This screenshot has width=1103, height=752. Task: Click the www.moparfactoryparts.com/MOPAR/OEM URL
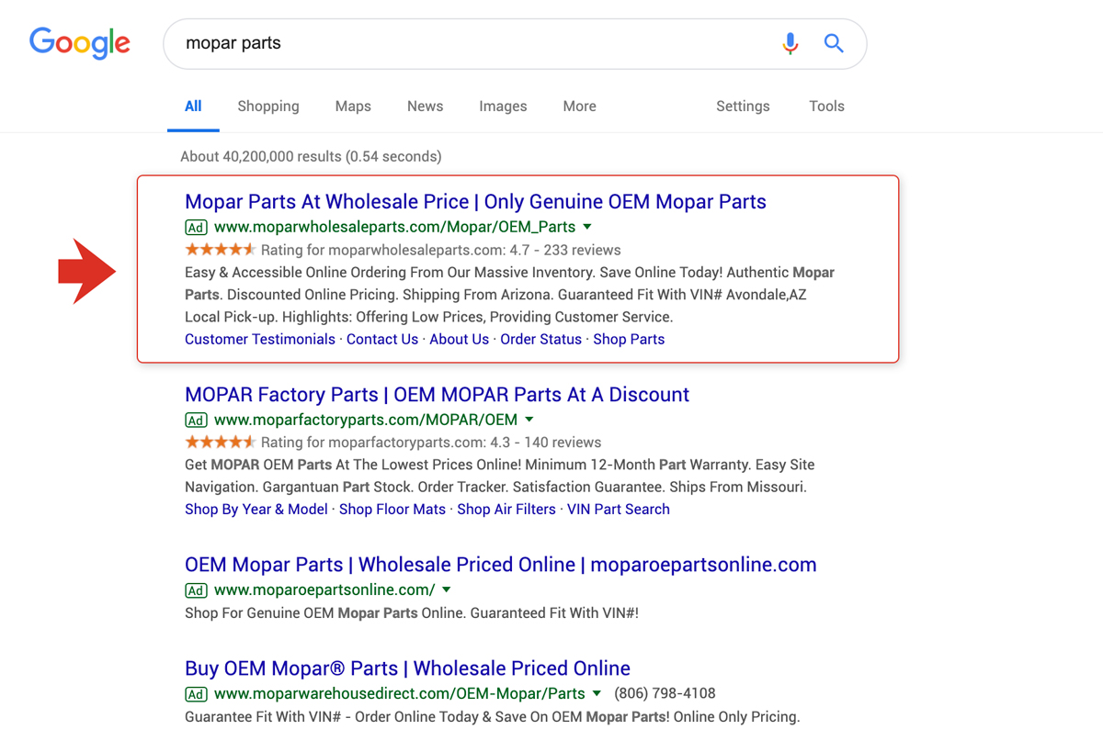(x=366, y=420)
